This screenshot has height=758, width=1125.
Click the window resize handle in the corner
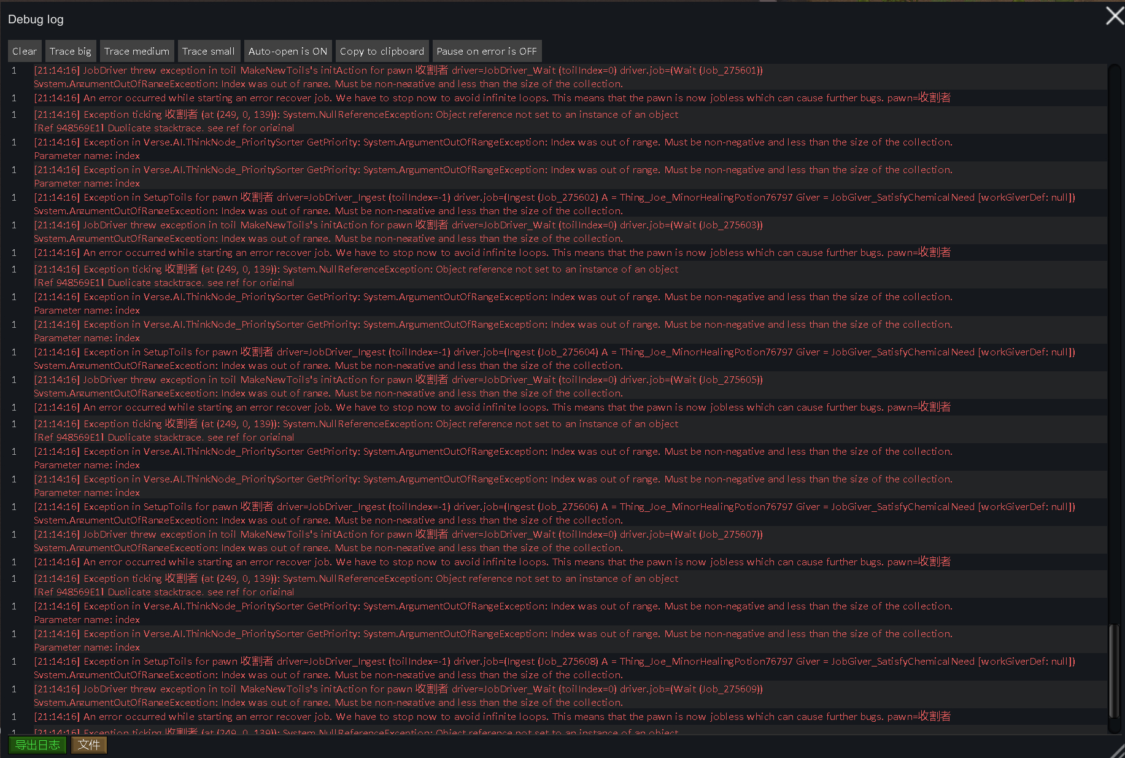point(1118,751)
